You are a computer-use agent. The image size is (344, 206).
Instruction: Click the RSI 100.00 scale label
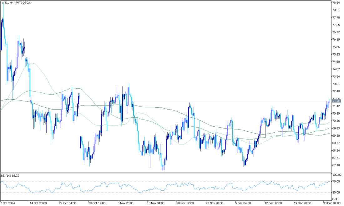coord(337,175)
